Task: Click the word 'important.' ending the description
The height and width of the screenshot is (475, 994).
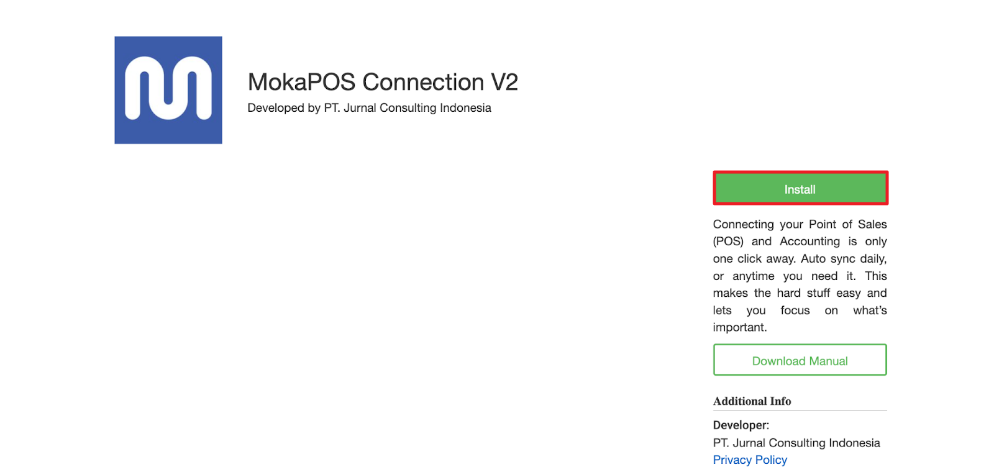Action: pos(740,328)
